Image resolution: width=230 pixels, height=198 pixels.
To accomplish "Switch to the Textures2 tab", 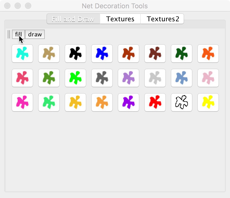I will [162, 19].
